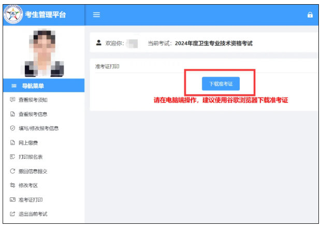Open 打印报名表 from the navigation menu
The width and height of the screenshot is (321, 229).
[33, 157]
